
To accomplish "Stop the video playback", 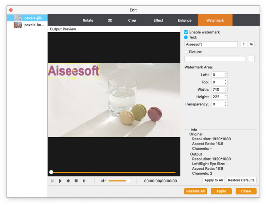I will pos(76,181).
